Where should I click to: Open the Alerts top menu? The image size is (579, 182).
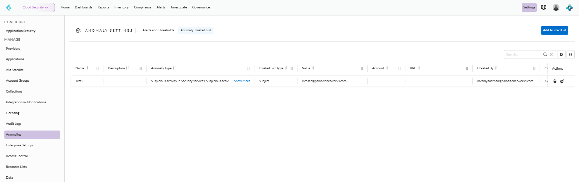pyautogui.click(x=161, y=7)
